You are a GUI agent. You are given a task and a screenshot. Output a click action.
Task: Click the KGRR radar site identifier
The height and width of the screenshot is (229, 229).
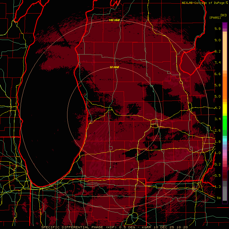coord(147,227)
